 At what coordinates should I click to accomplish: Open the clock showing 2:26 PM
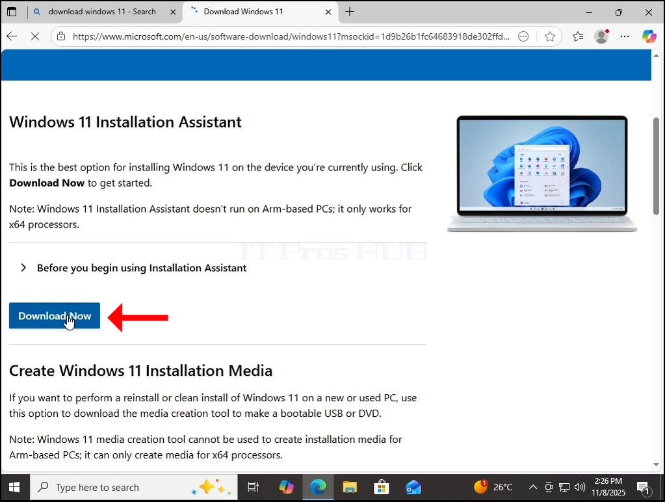(608, 487)
